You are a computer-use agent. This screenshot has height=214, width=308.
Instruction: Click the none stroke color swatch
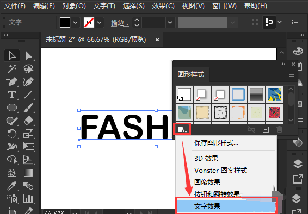(89, 22)
